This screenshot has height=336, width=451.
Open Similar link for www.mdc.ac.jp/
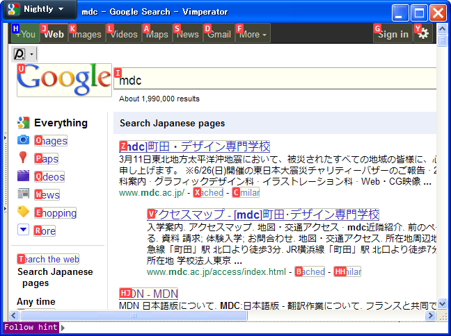(246, 192)
